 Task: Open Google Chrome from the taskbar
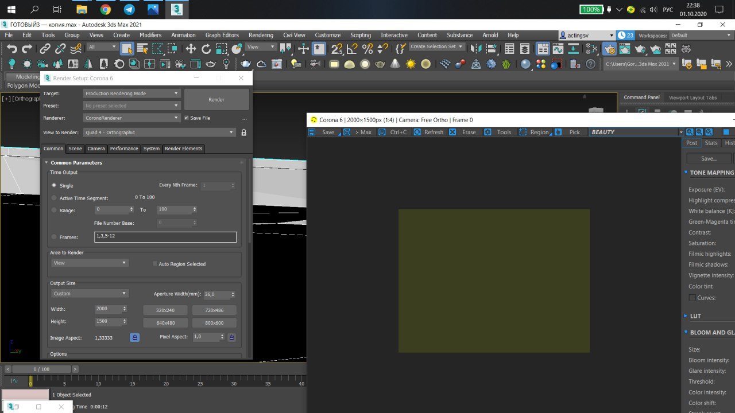click(105, 9)
